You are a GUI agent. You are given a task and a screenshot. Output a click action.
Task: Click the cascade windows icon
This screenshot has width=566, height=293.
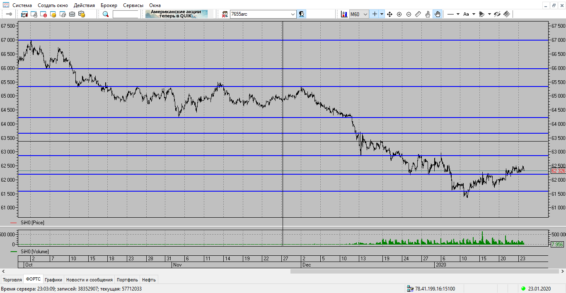63,14
